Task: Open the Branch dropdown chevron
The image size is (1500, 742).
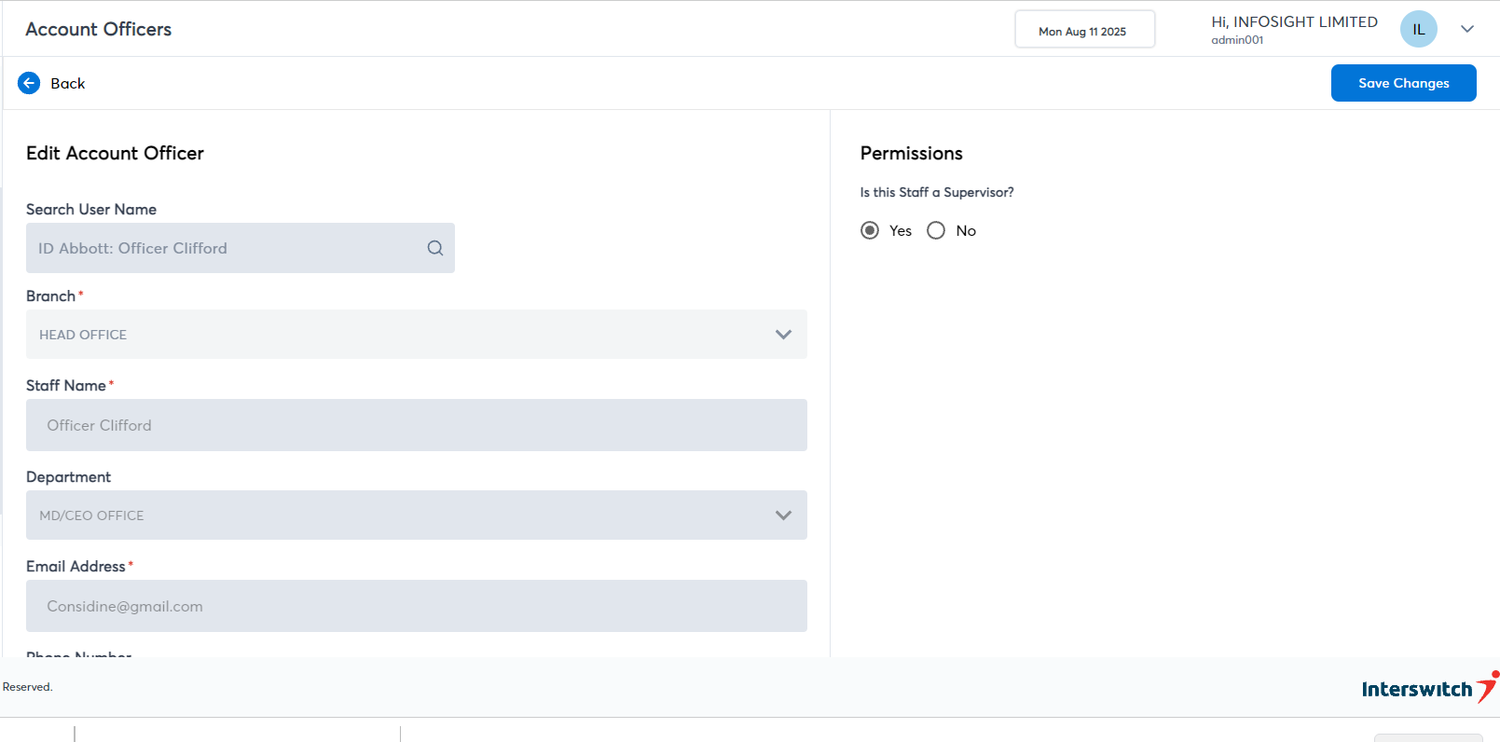Action: click(x=783, y=335)
